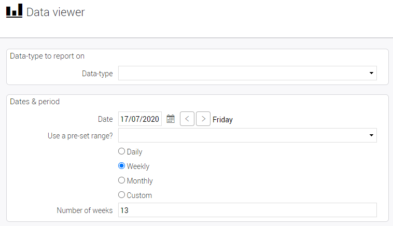Select the Monthly radio button

pyautogui.click(x=122, y=181)
